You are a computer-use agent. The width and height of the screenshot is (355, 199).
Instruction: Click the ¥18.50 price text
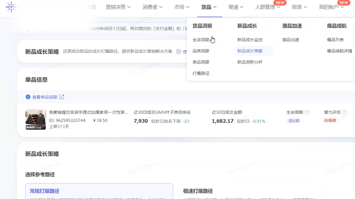pyautogui.click(x=100, y=120)
